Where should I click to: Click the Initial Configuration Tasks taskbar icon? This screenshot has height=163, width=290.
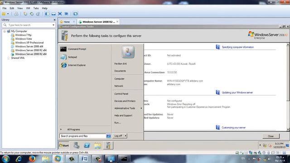108,146
